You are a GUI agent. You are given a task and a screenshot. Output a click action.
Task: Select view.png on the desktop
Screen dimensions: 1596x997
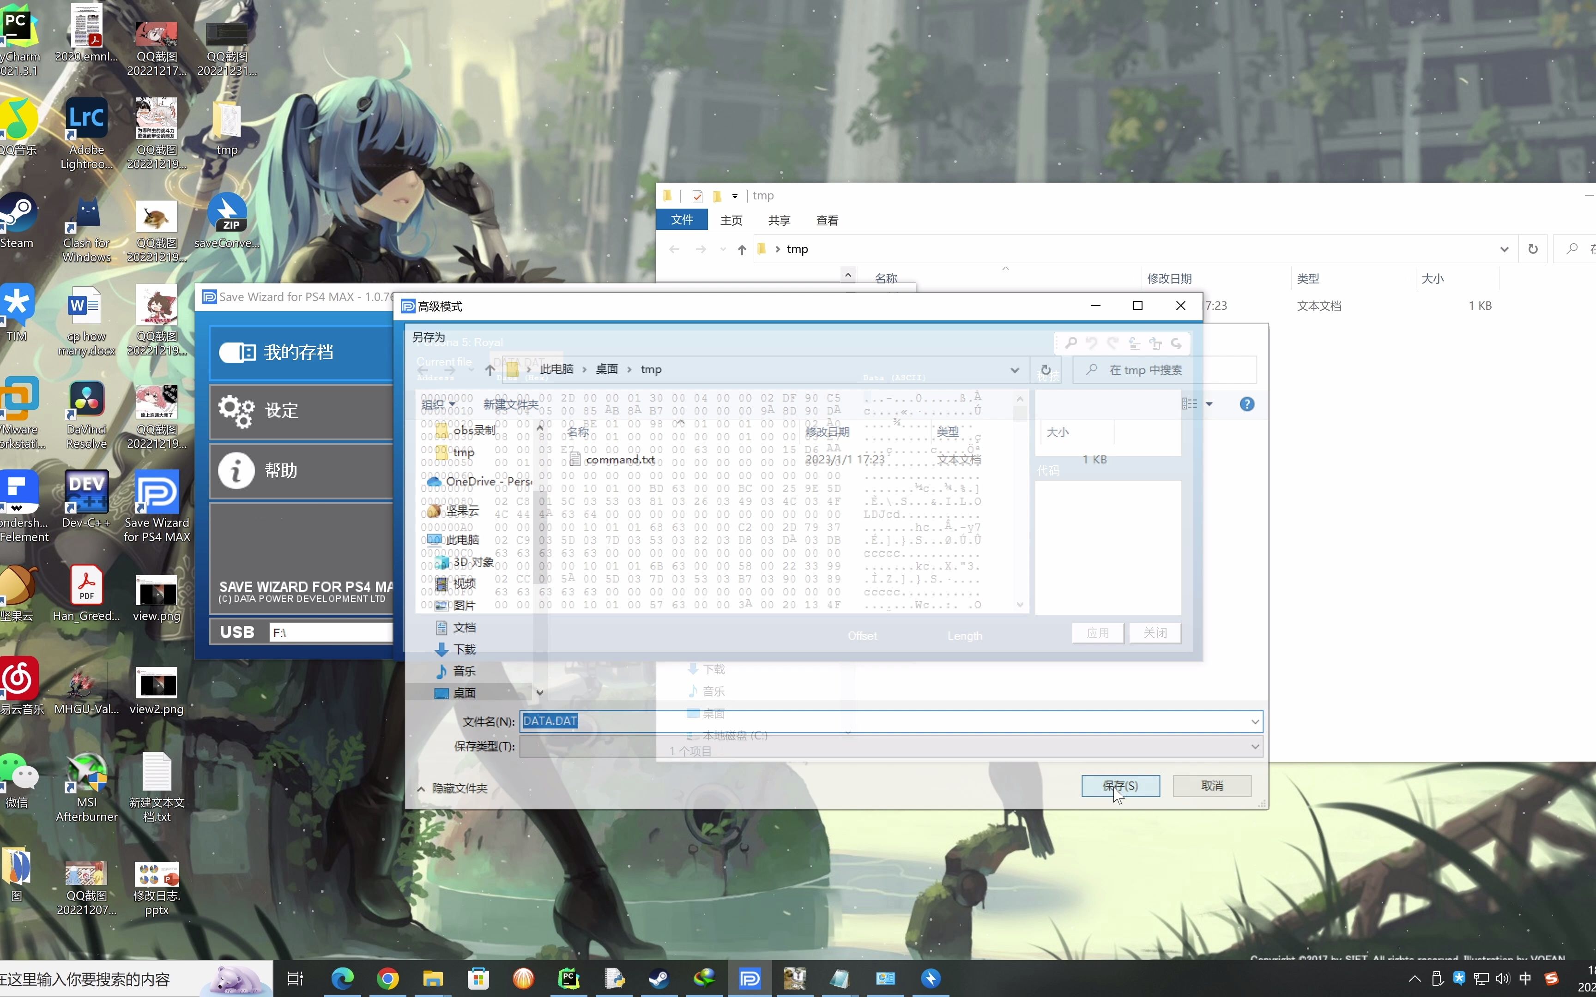point(156,598)
